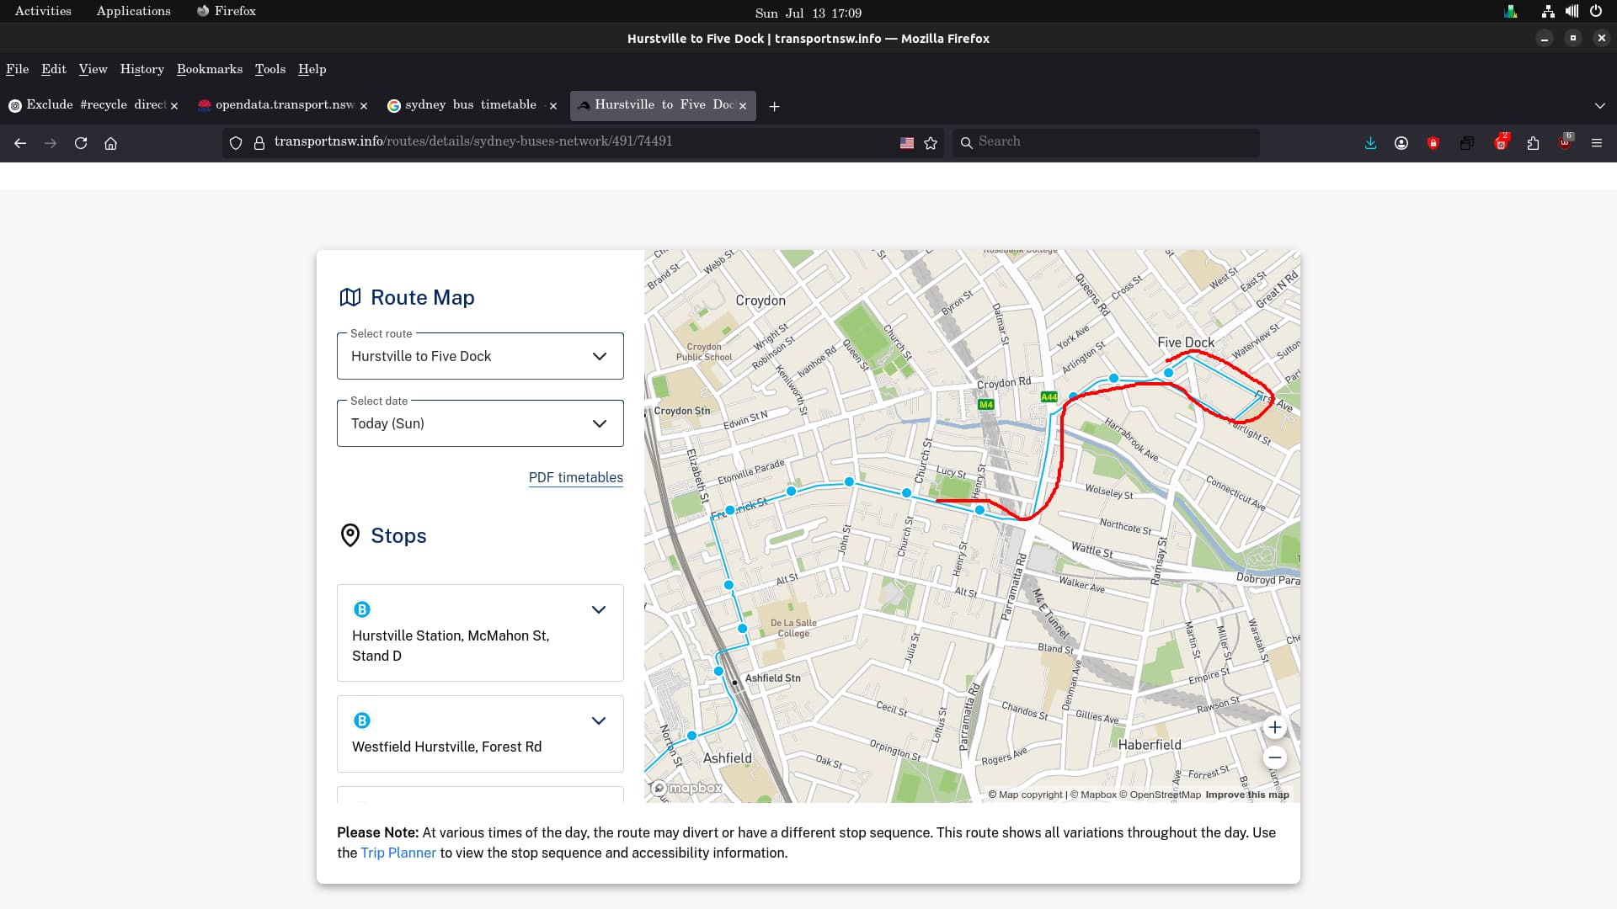Viewport: 1617px width, 909px height.
Task: Click the OpenStreetMap attribution link
Action: pyautogui.click(x=1161, y=795)
